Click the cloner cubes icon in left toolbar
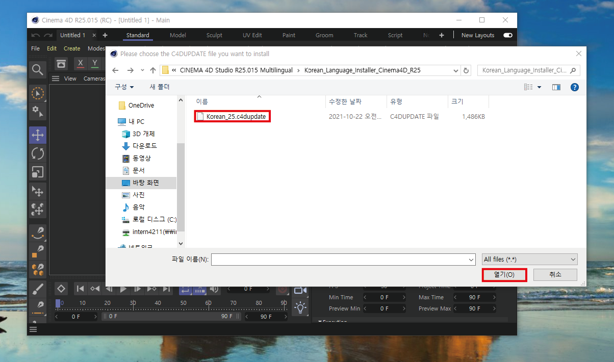This screenshot has width=614, height=362. pyautogui.click(x=38, y=269)
